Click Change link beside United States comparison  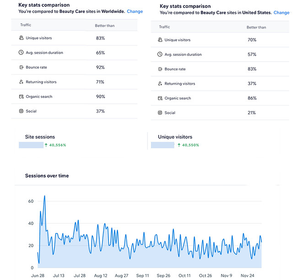281,13
